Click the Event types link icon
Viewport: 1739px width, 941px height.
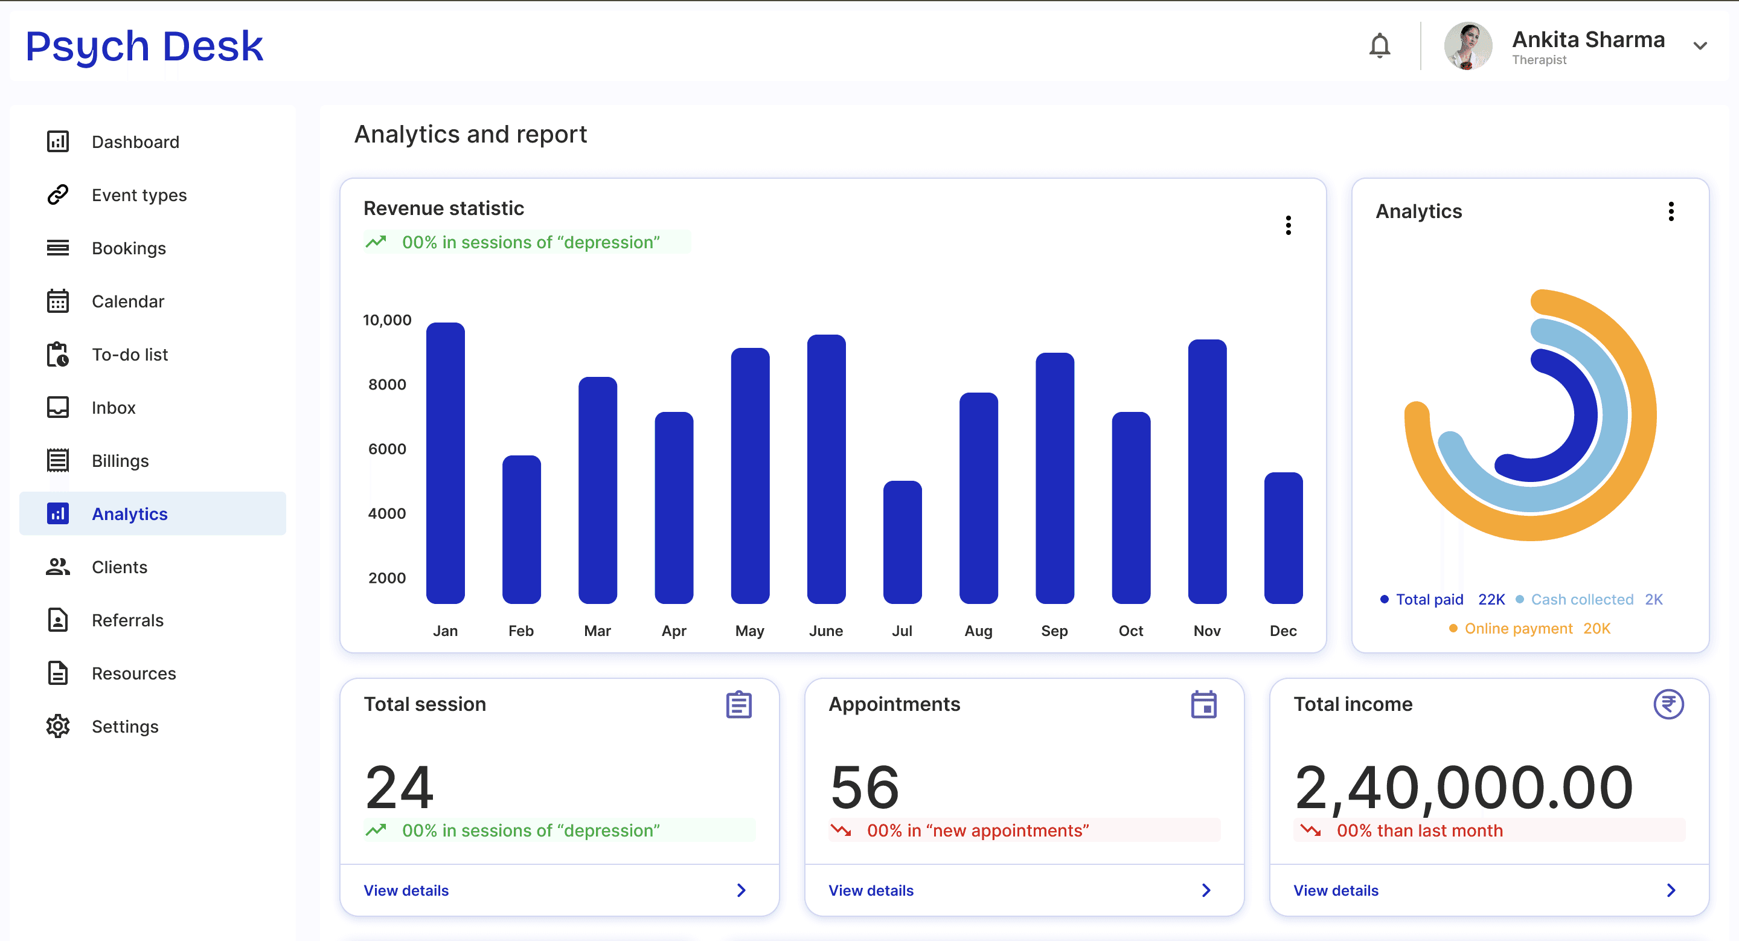[58, 195]
